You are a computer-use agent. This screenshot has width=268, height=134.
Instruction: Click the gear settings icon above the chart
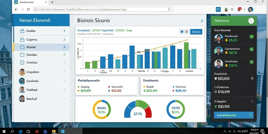coord(182,32)
